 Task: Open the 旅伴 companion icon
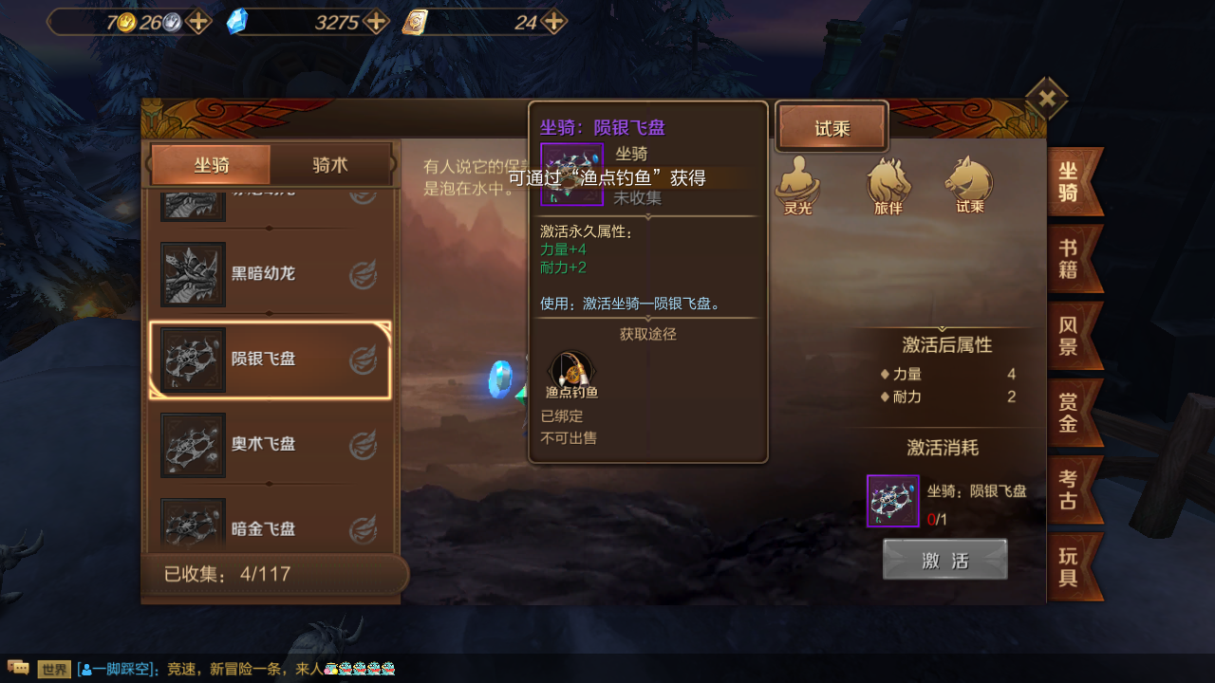[x=888, y=186]
